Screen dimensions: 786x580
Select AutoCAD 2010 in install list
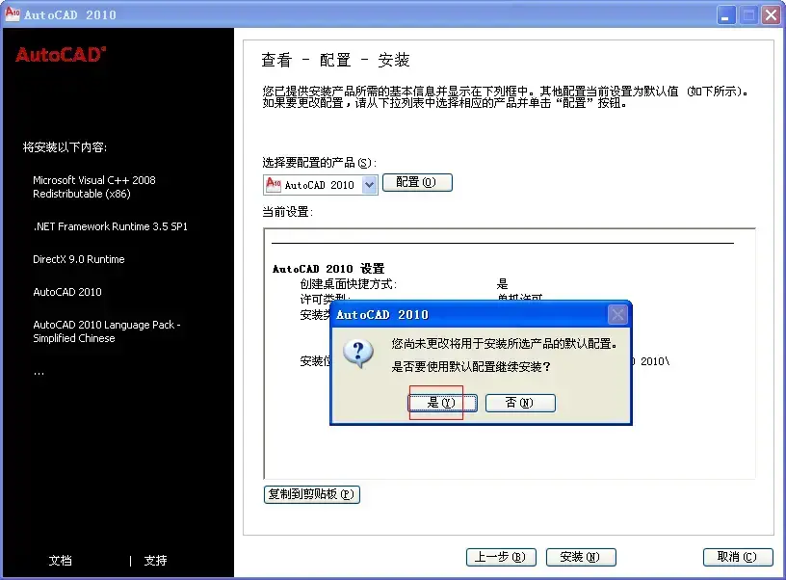(67, 292)
